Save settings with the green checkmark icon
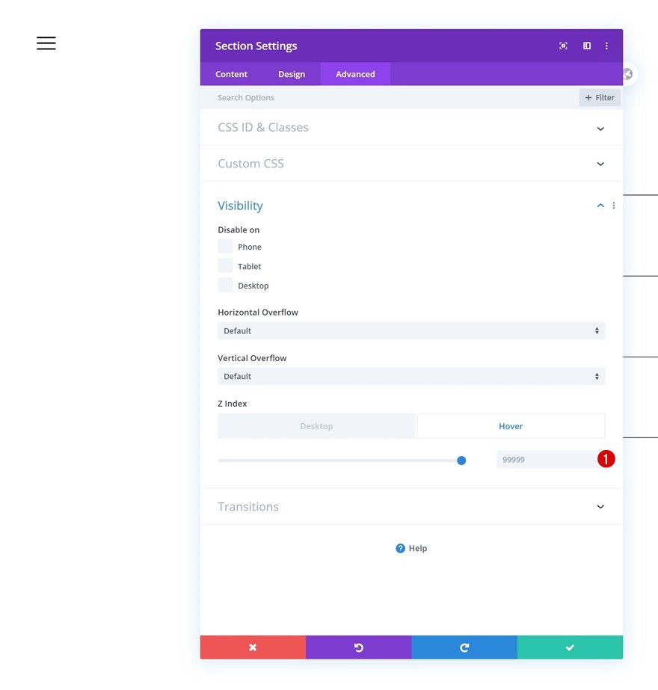 [x=569, y=647]
